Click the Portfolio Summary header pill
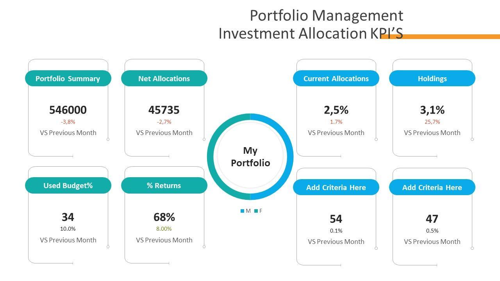The height and width of the screenshot is (281, 500). [x=68, y=78]
